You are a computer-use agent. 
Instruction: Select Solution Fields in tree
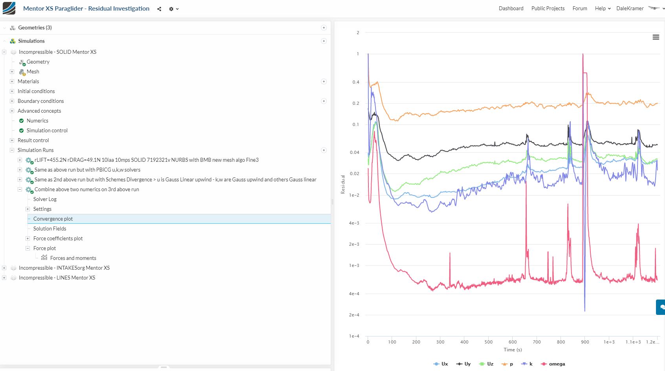49,228
